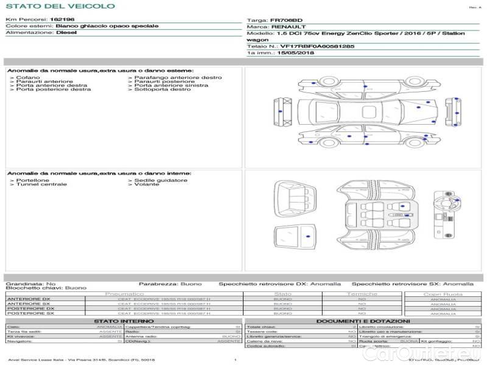Click the "Navigatore" row label
The image size is (487, 365).
pyautogui.click(x=19, y=341)
